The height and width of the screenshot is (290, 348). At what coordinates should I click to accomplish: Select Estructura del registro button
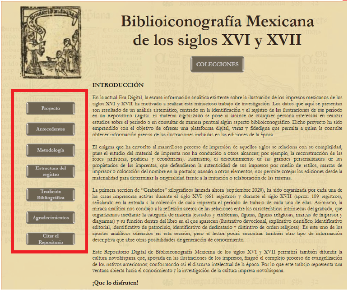(x=50, y=171)
